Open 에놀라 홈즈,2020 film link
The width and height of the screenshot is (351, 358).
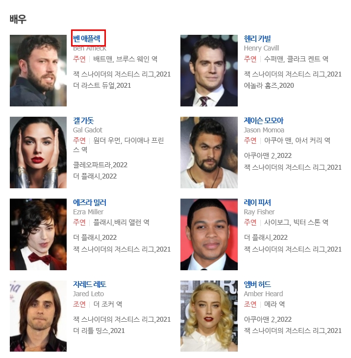click(x=269, y=86)
